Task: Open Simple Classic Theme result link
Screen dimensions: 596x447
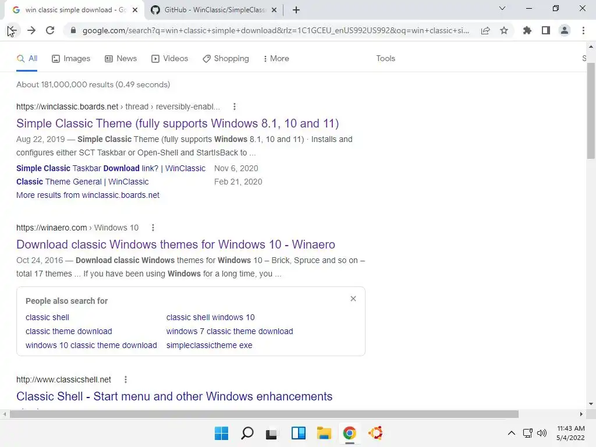Action: tap(177, 123)
